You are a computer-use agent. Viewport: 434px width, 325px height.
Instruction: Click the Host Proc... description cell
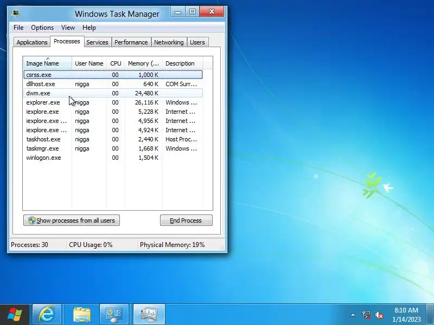point(181,139)
